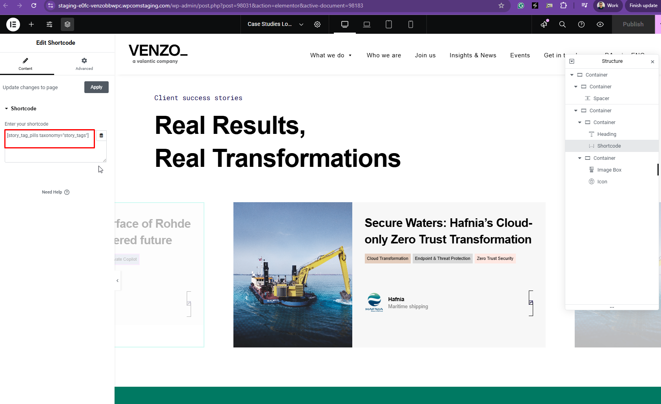Preview changes with the eye icon

[x=600, y=24]
